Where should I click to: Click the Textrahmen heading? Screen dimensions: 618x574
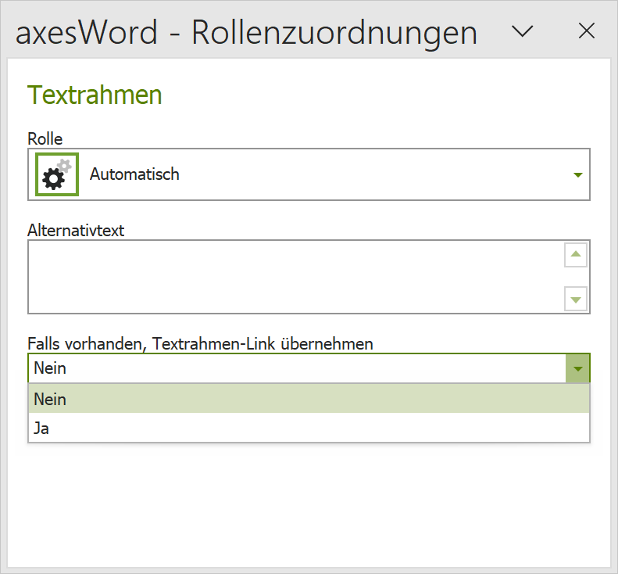coord(95,95)
